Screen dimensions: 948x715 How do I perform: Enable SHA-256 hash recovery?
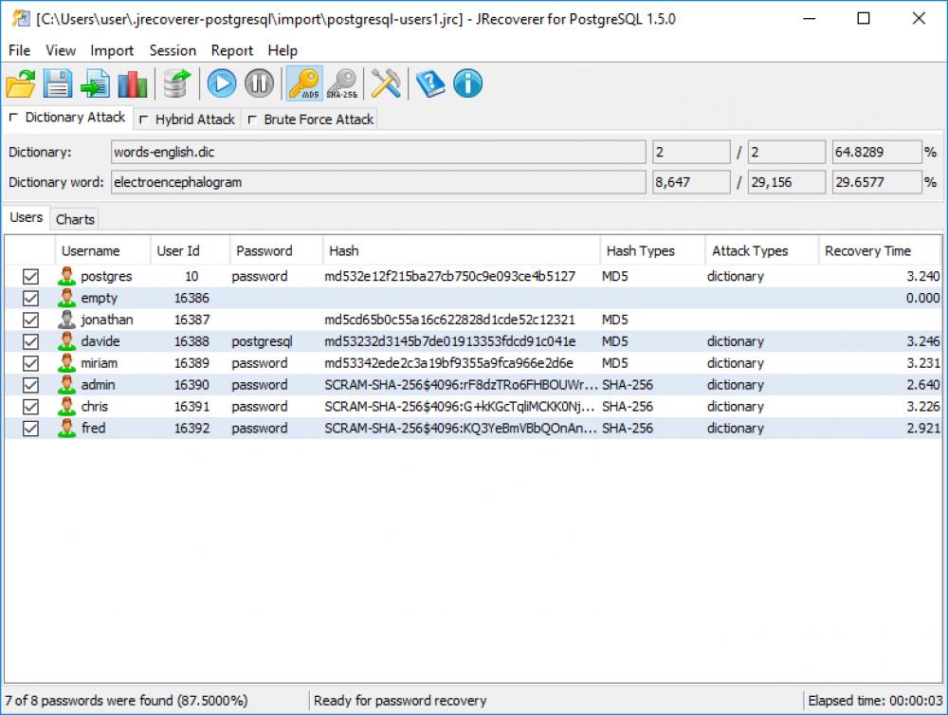point(342,83)
